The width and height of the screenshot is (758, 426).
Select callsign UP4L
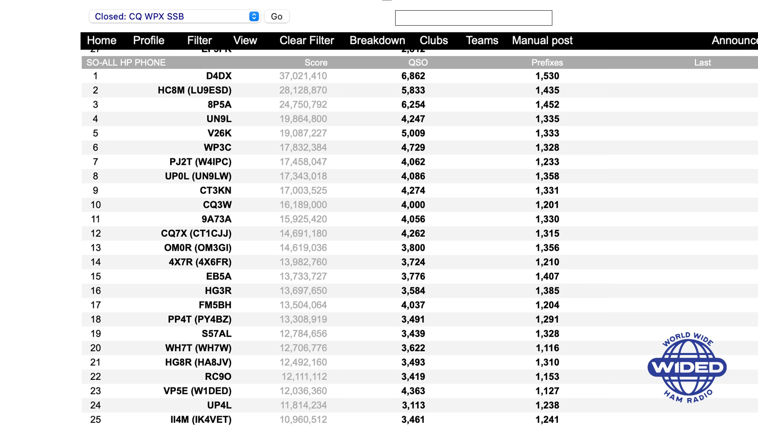coord(219,405)
